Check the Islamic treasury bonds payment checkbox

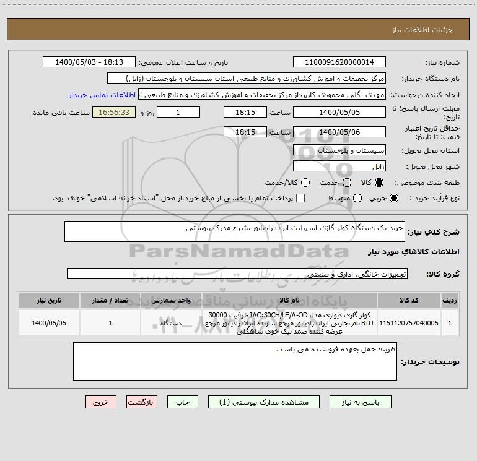[x=300, y=198]
